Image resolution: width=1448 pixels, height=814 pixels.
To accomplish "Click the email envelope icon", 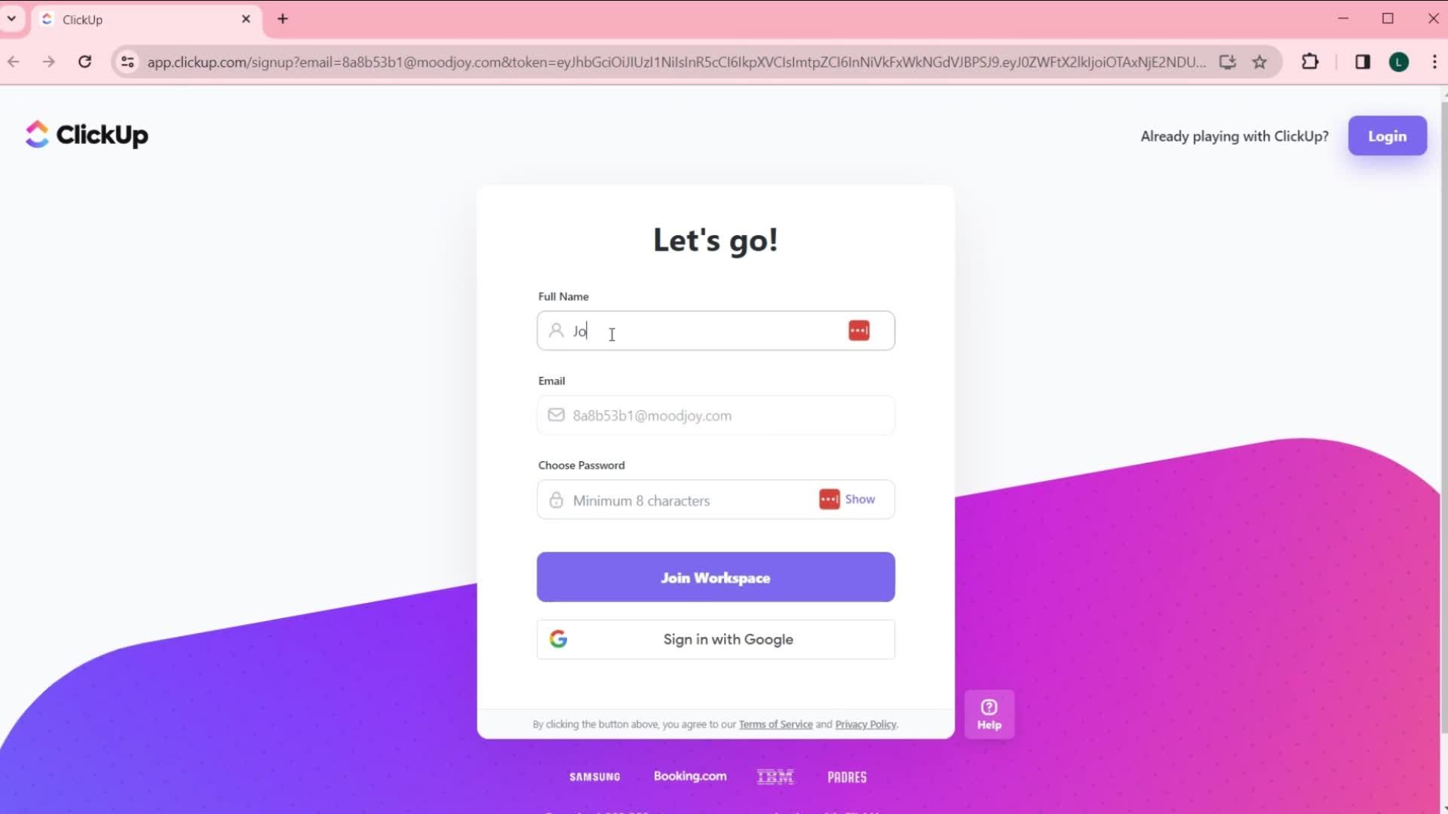I will [x=557, y=415].
